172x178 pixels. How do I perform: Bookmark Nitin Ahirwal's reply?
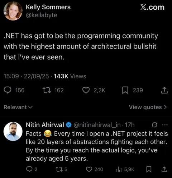tap(149, 169)
